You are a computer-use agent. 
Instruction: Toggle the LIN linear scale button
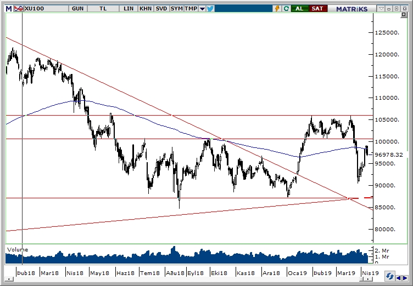pos(129,8)
